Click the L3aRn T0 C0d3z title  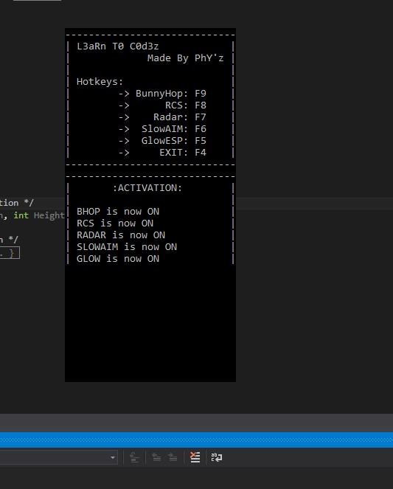pos(118,46)
